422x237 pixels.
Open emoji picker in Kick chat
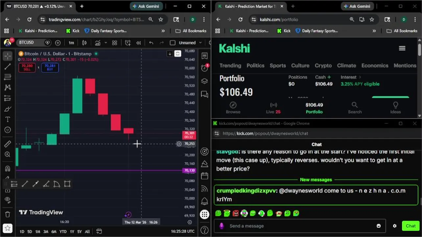pos(379,226)
